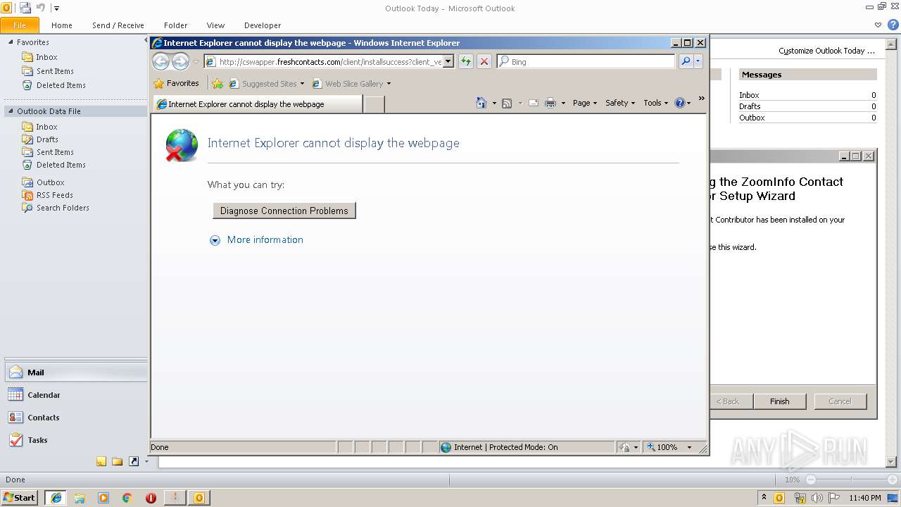The image size is (901, 507).
Task: Click the Outlook save icon in quick access toolbar
Action: (25, 8)
